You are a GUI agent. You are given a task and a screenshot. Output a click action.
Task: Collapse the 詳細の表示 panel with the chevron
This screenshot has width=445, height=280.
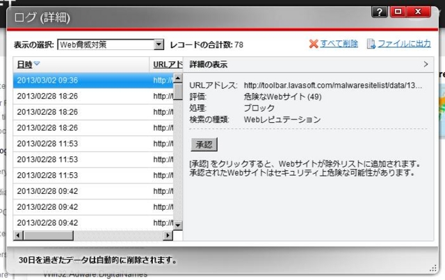click(x=426, y=64)
